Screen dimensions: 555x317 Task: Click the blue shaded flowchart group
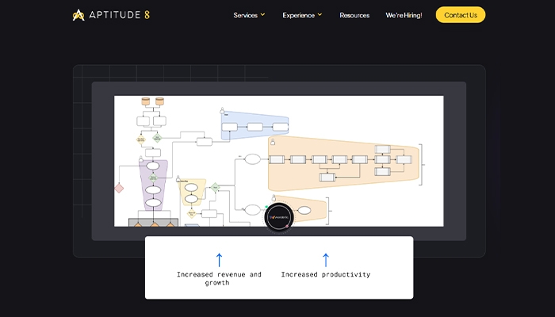254,125
